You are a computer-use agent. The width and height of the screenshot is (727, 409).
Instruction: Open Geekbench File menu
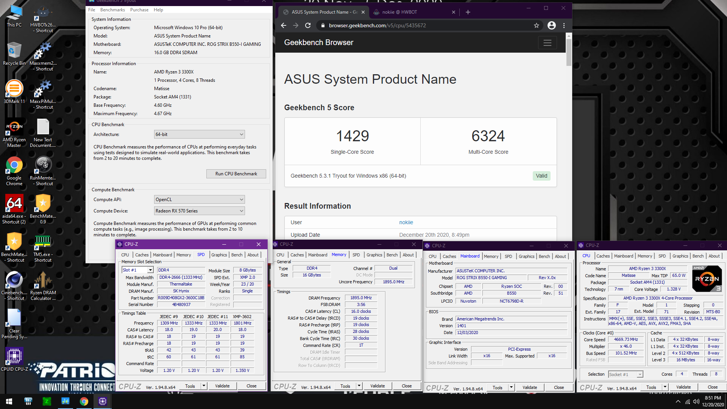pyautogui.click(x=92, y=10)
